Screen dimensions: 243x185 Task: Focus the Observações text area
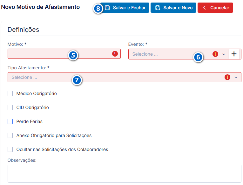click(x=125, y=173)
